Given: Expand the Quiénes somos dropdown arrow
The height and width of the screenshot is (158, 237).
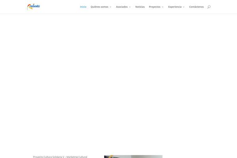Looking at the screenshot, I should 111,7.
